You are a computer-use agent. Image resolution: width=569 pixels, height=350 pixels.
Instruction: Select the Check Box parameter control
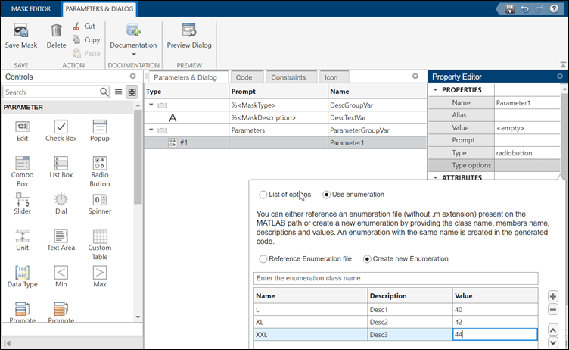tap(61, 131)
